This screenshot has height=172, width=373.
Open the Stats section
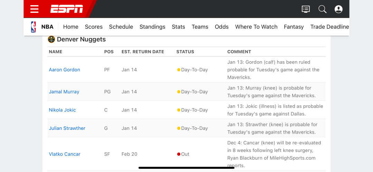pos(179,27)
